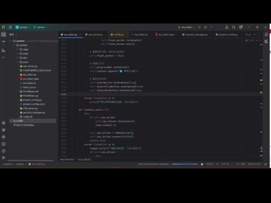Open the Notifications bell panel
This screenshot has width=271, height=203.
click(266, 34)
